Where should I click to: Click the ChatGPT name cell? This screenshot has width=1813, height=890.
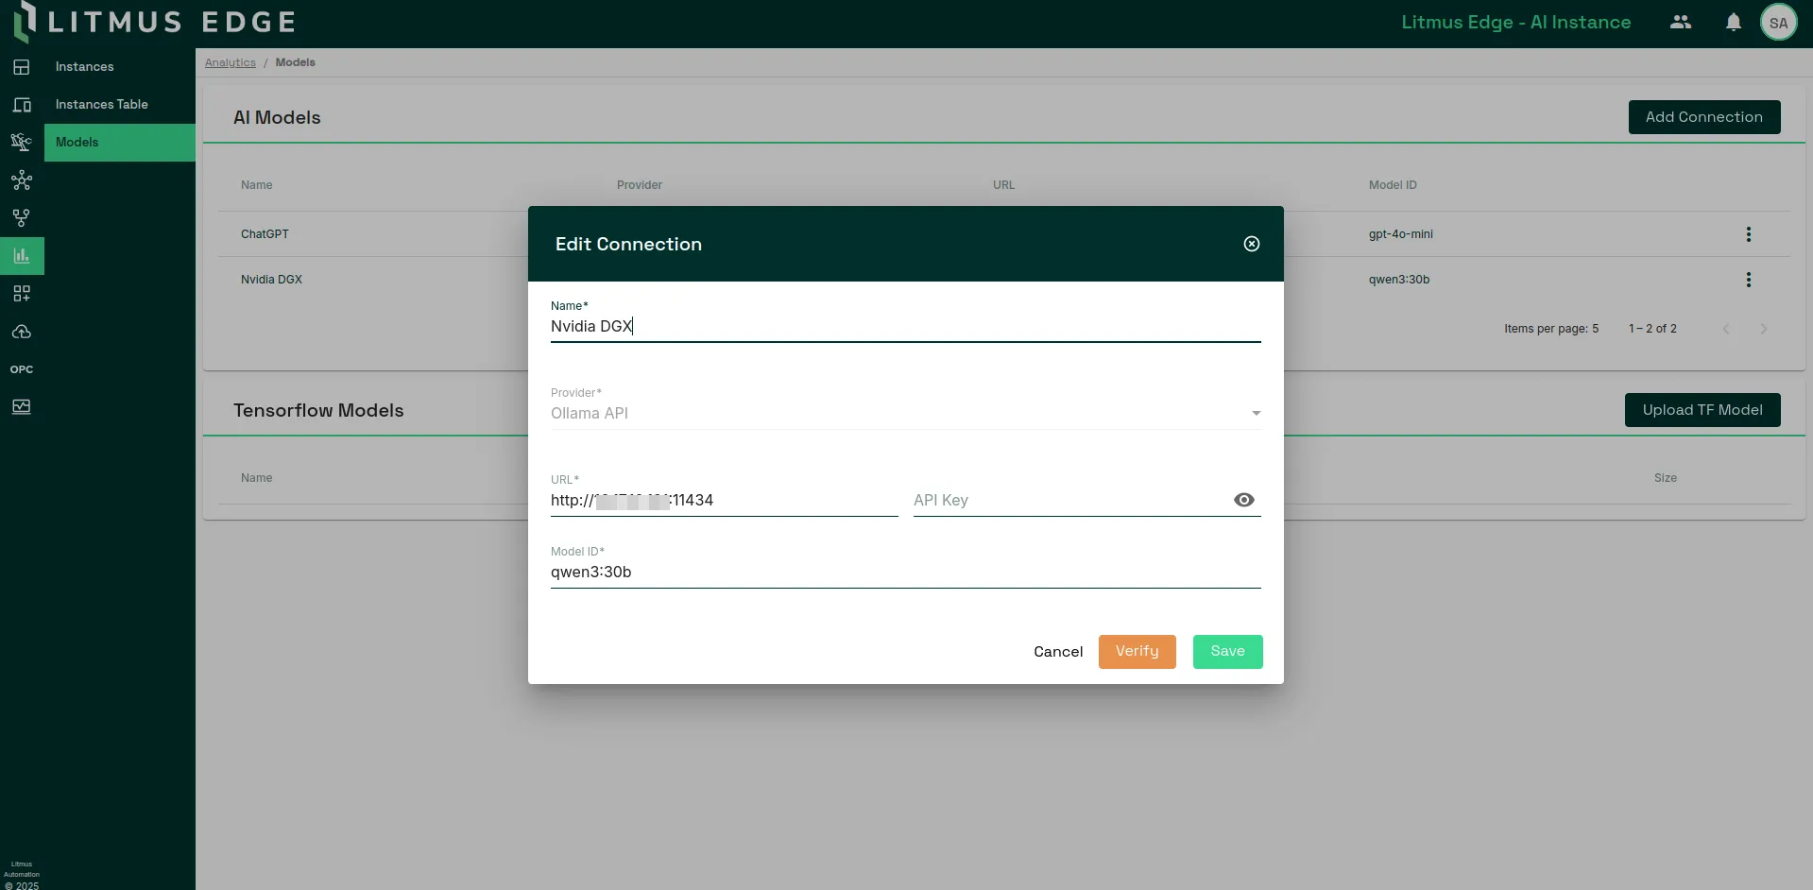click(265, 234)
